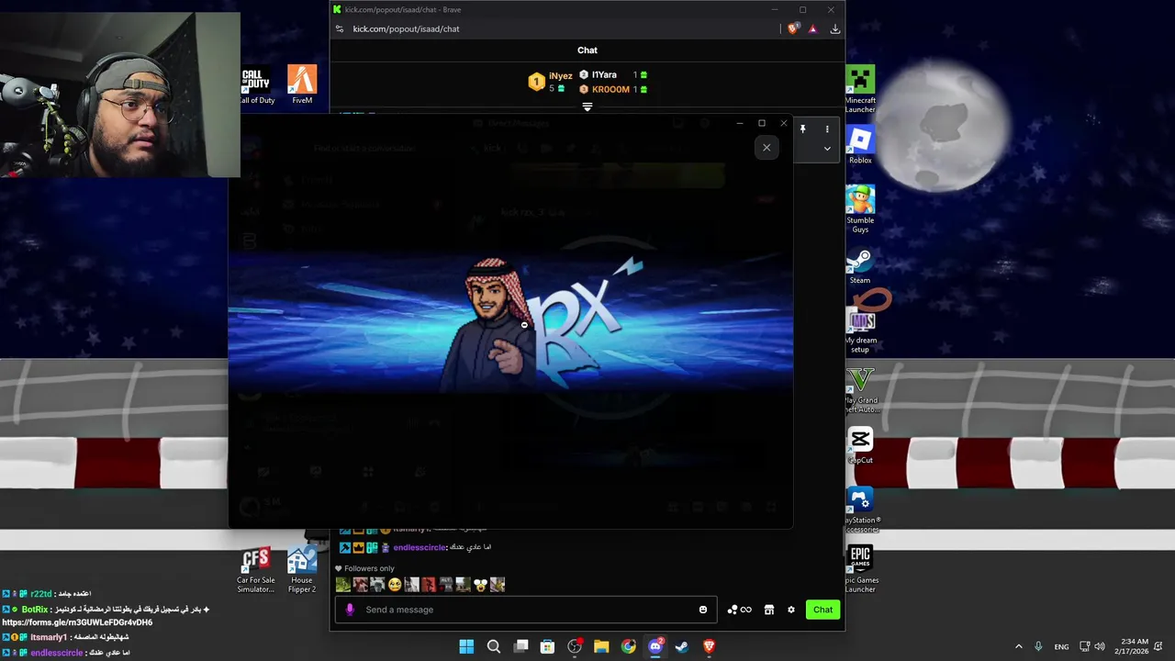Open Brave downloads icon
This screenshot has width=1175, height=661.
(834, 28)
